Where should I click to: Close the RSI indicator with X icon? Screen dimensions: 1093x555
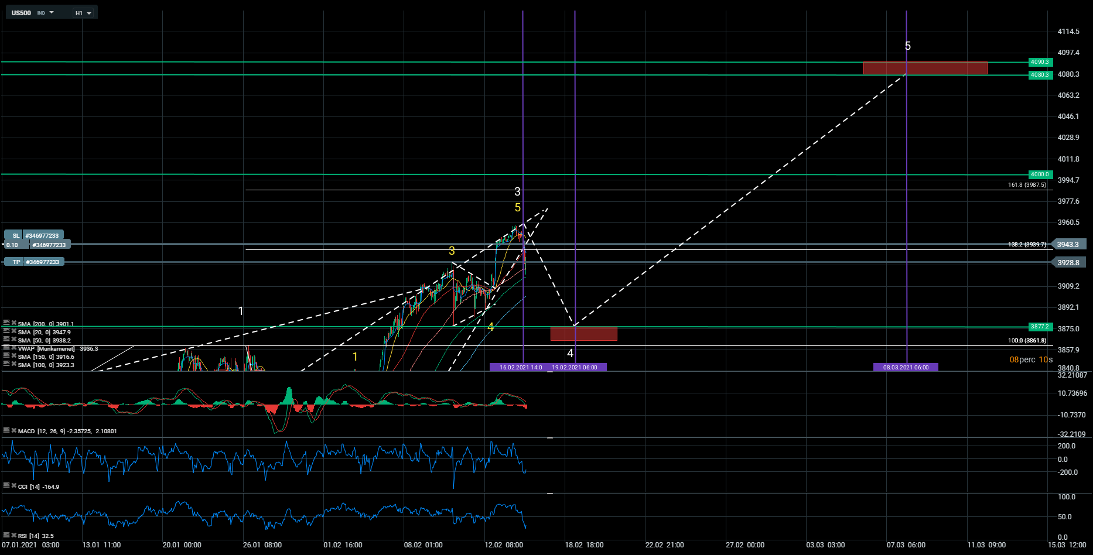point(13,535)
